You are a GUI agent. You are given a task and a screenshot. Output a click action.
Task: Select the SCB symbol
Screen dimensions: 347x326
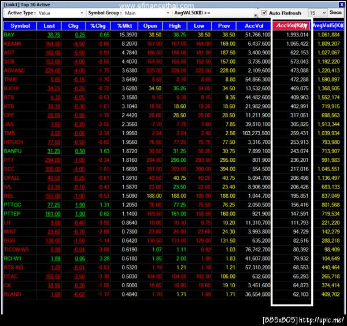pos(9,61)
